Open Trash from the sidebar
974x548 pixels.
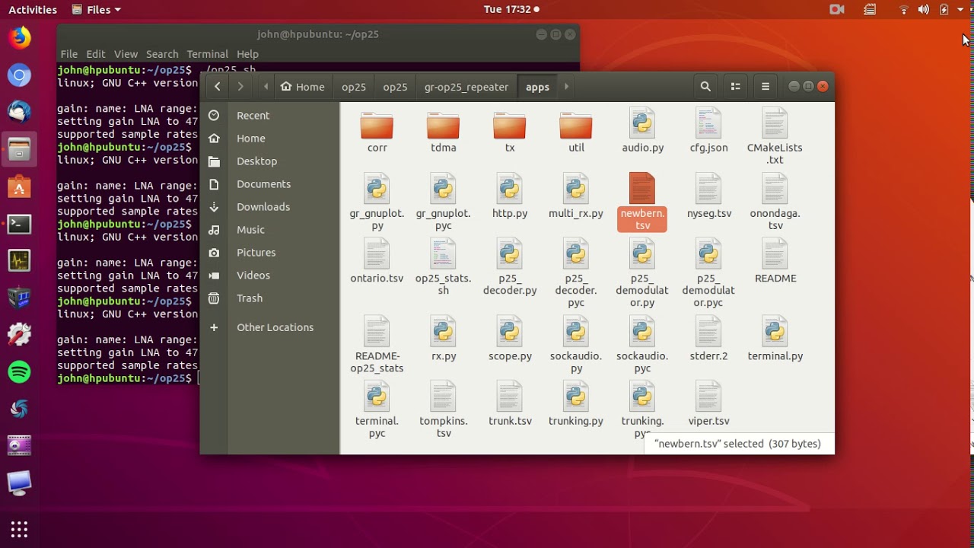249,298
